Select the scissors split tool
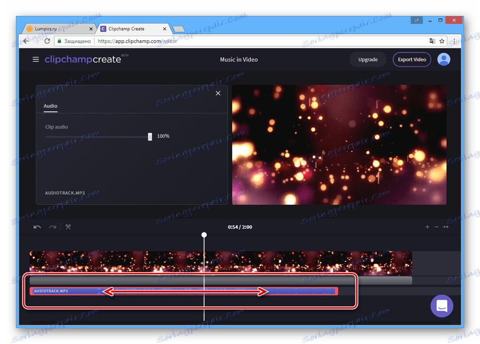The height and width of the screenshot is (344, 480). [x=68, y=227]
